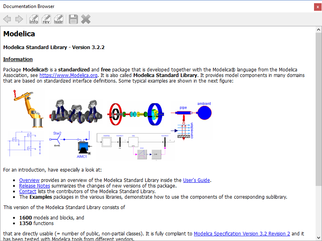Open the Release Notes link
Viewport: 322px width, 241px height.
34,186
